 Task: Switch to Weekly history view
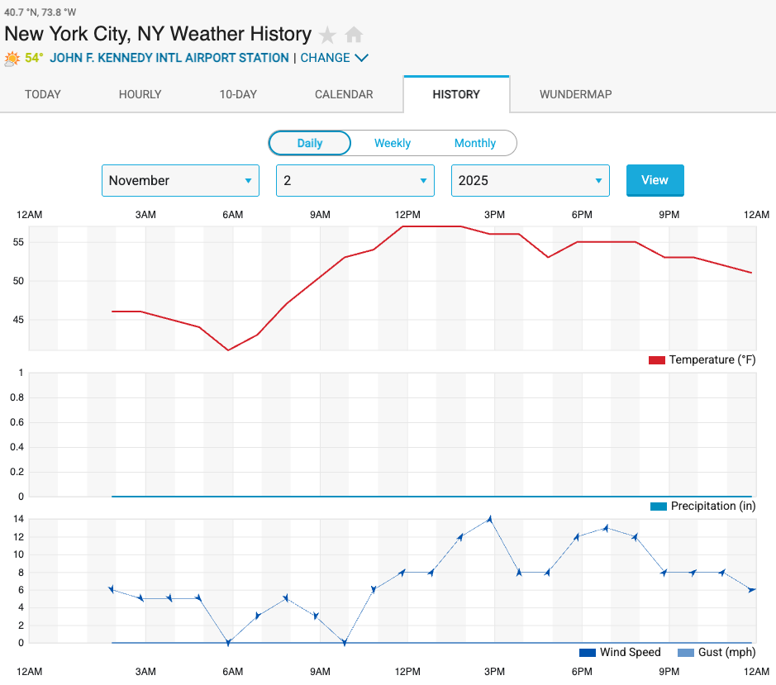tap(392, 143)
